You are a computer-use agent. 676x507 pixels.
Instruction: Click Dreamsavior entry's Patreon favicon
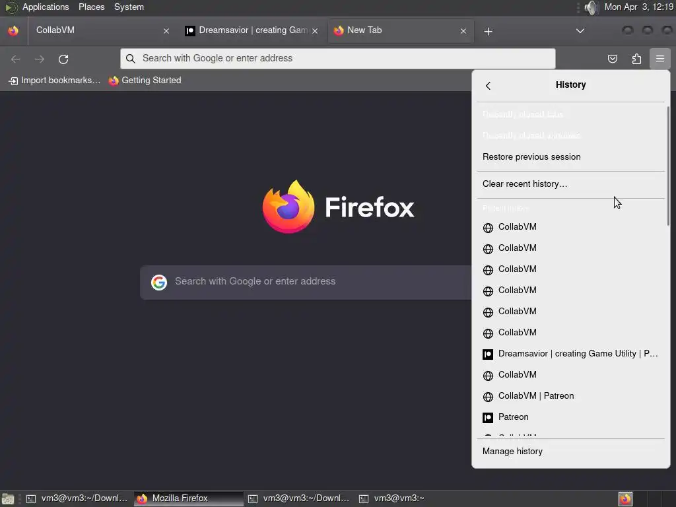pos(488,355)
